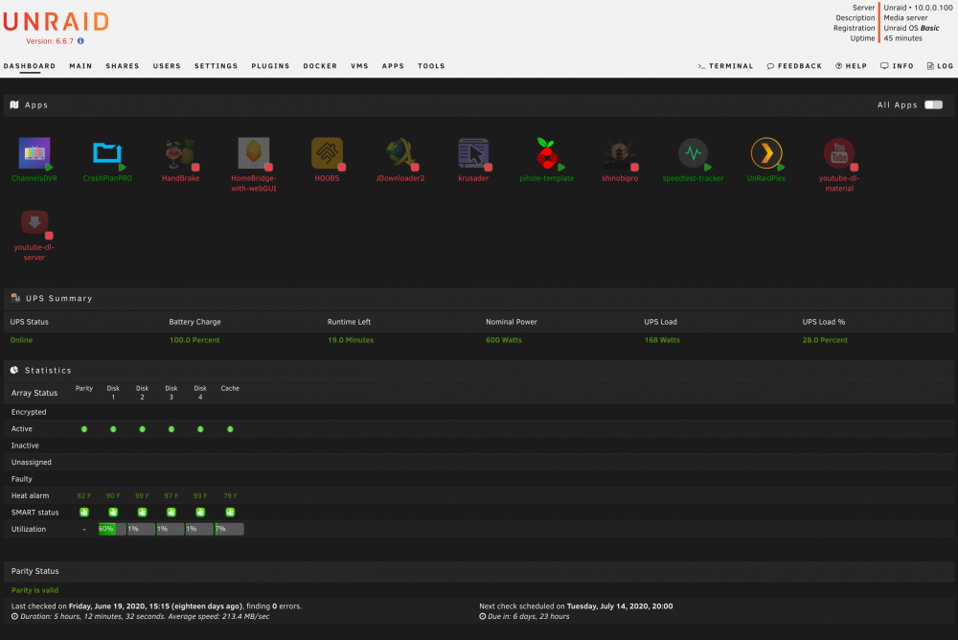Click the Disk 4 SMART status icon
Image resolution: width=958 pixels, height=640 pixels.
click(200, 513)
